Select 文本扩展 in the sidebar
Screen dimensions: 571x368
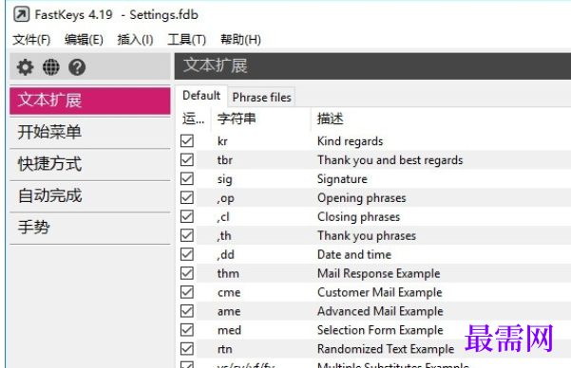click(x=90, y=101)
